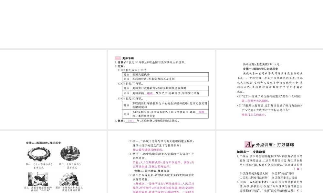Click the pink 'A' badge beside 分点训练
323x193 pixels.
tap(248, 144)
